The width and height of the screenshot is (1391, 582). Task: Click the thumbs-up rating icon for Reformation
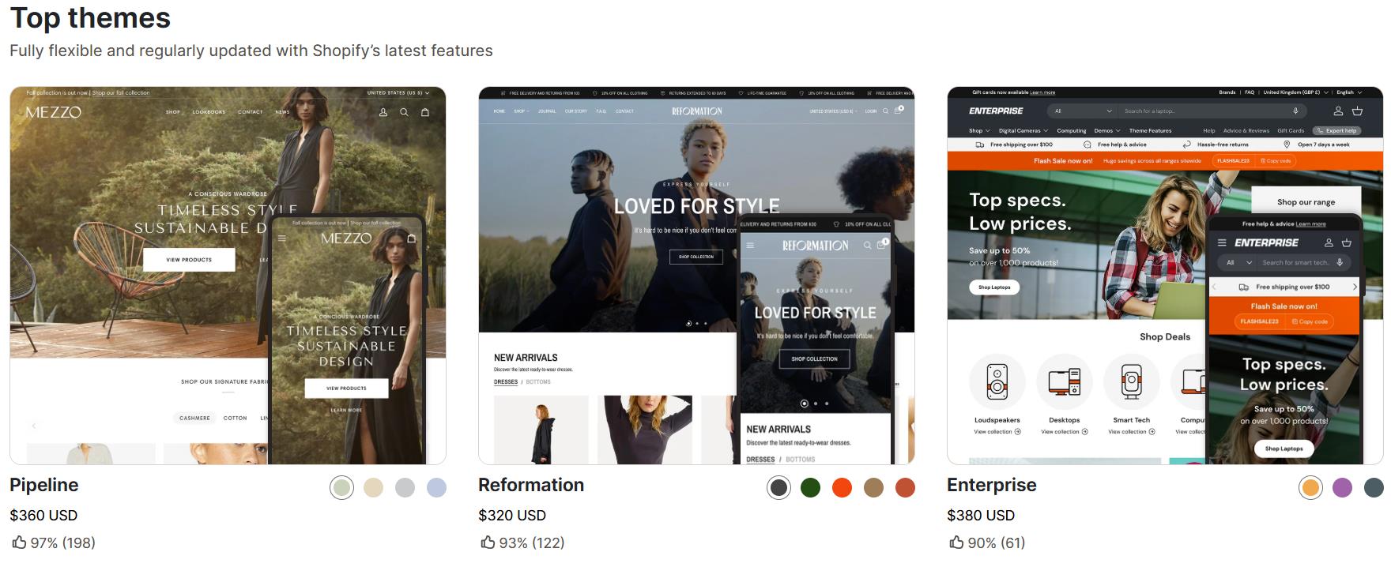[488, 543]
